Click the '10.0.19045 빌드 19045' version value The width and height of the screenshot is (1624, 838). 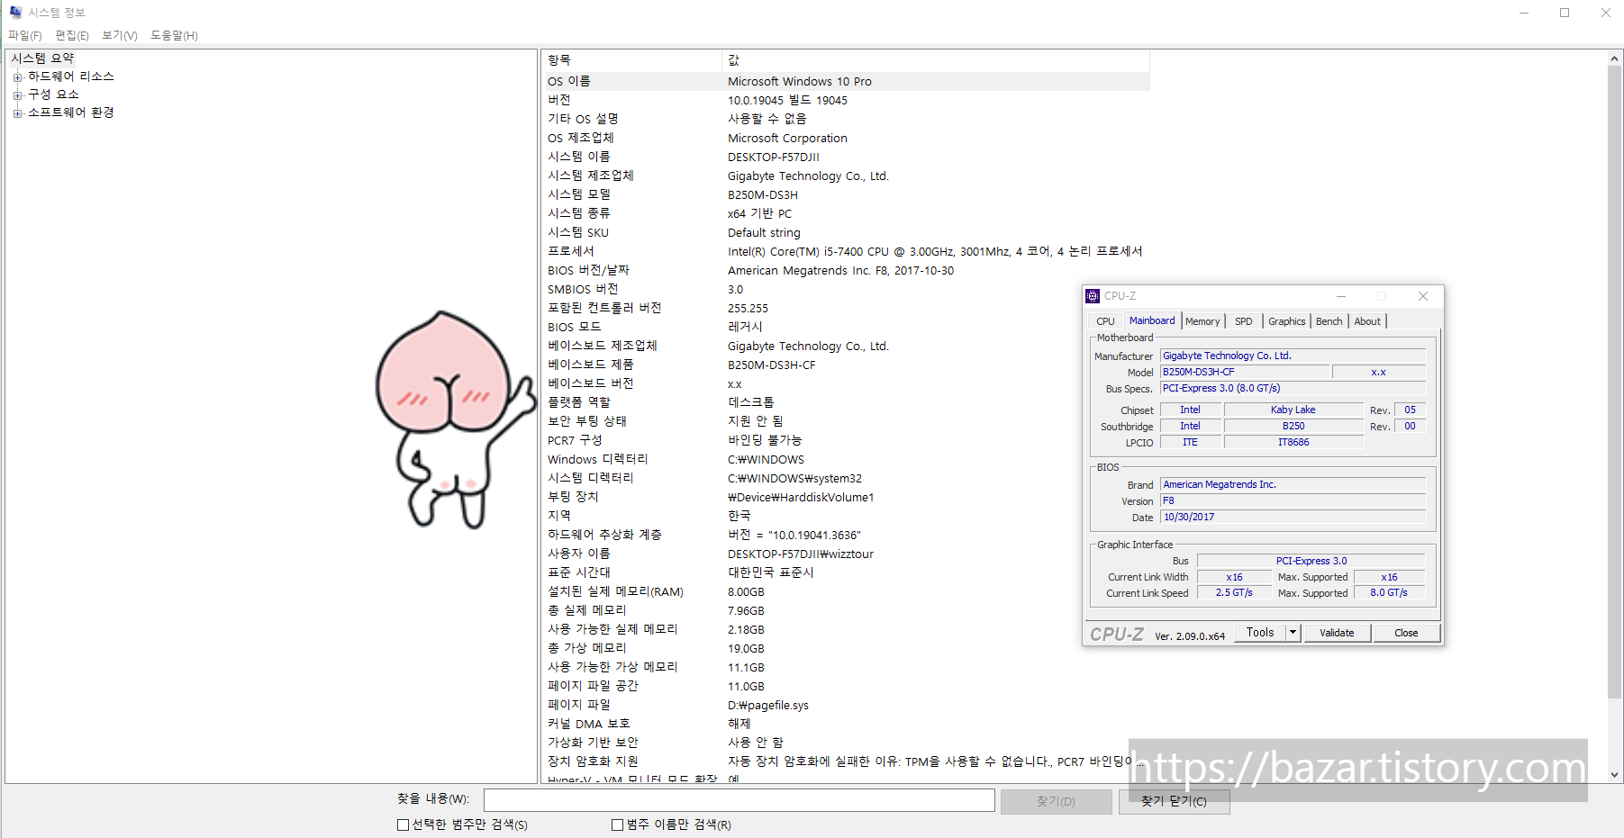pyautogui.click(x=787, y=100)
